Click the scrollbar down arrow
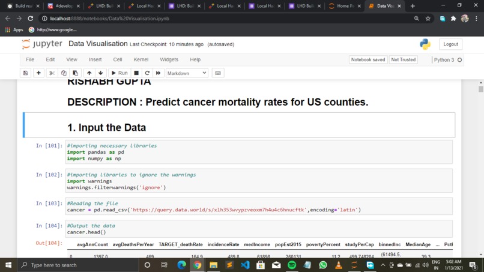Screen dimensions: 484x272 (x=480, y=255)
